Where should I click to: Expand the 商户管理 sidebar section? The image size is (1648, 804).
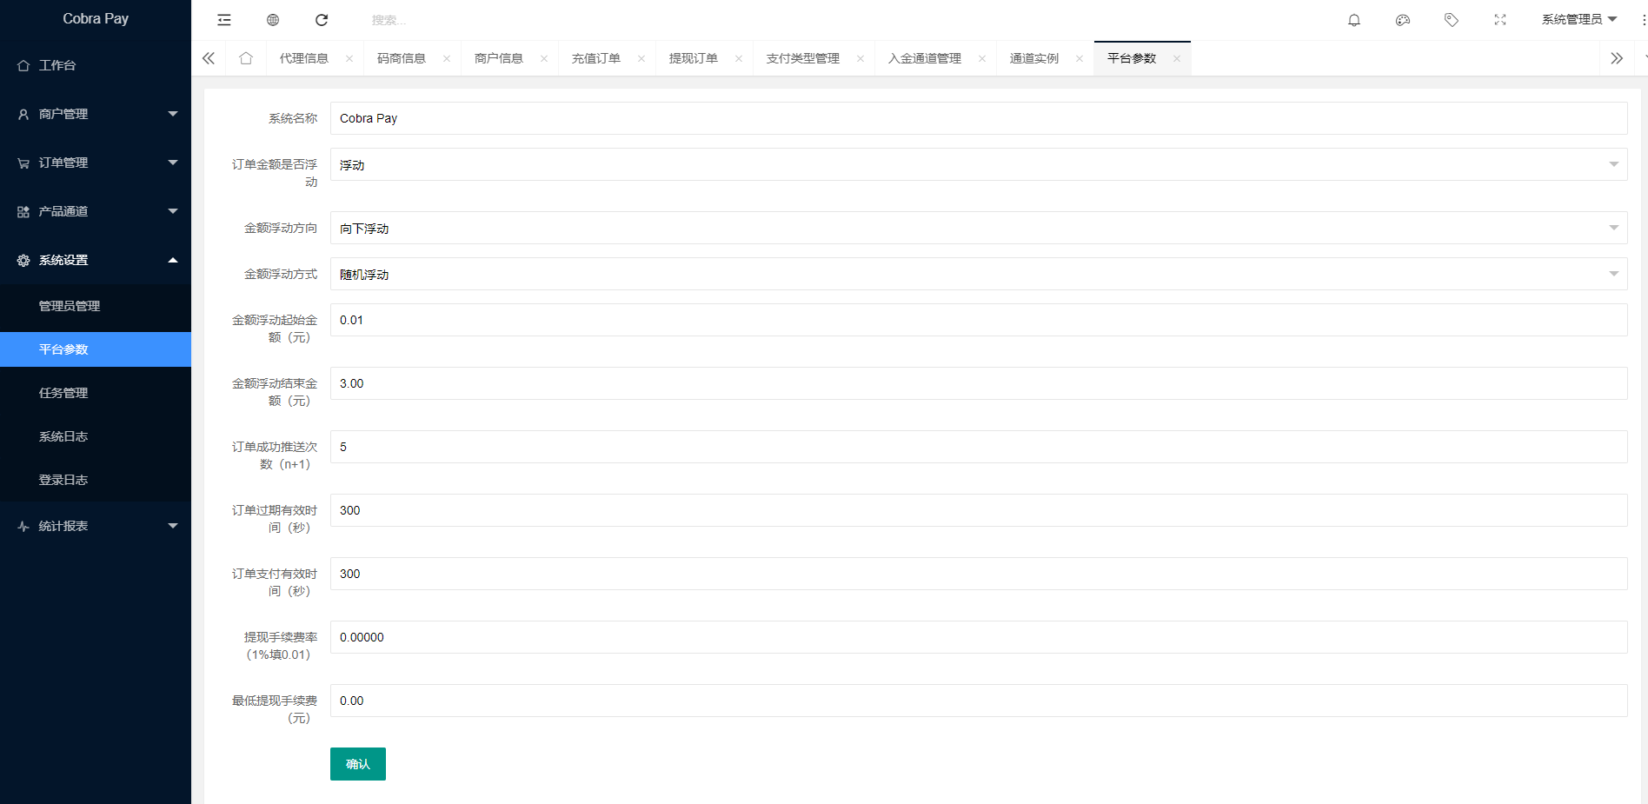[x=96, y=114]
